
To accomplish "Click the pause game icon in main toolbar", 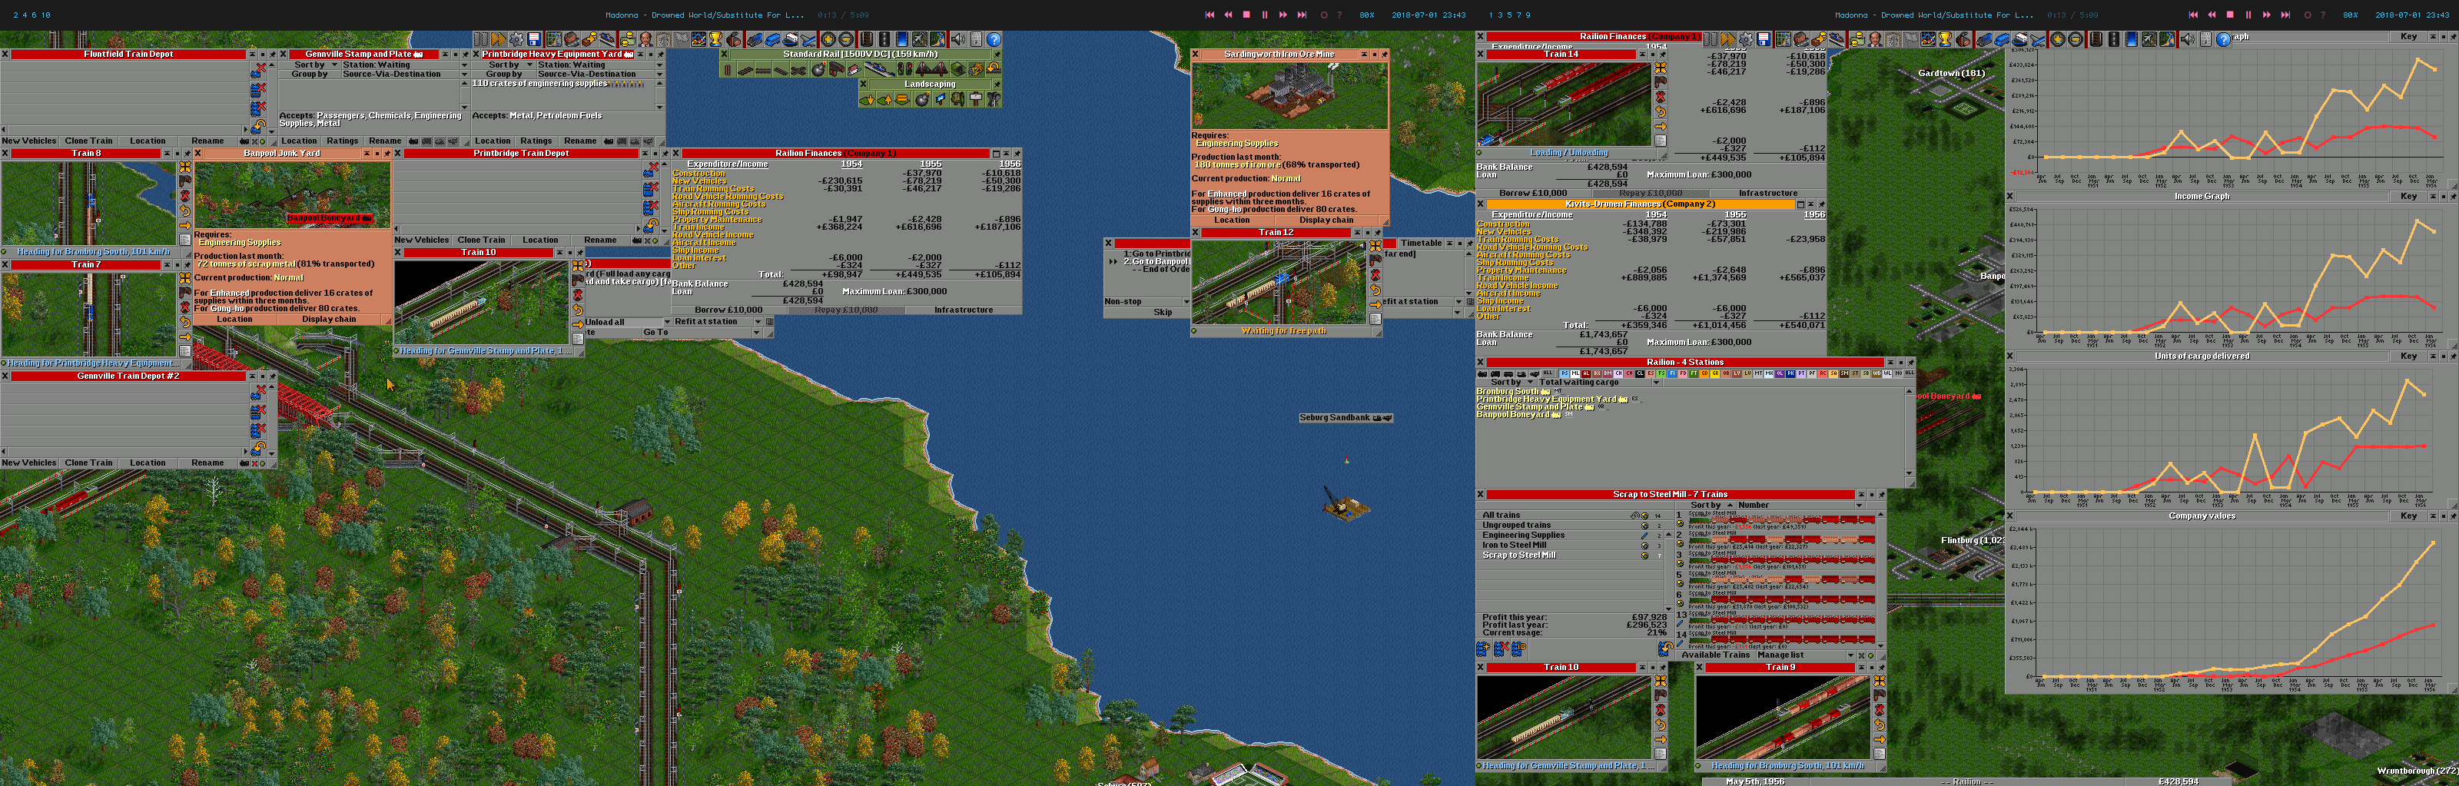I will (481, 39).
